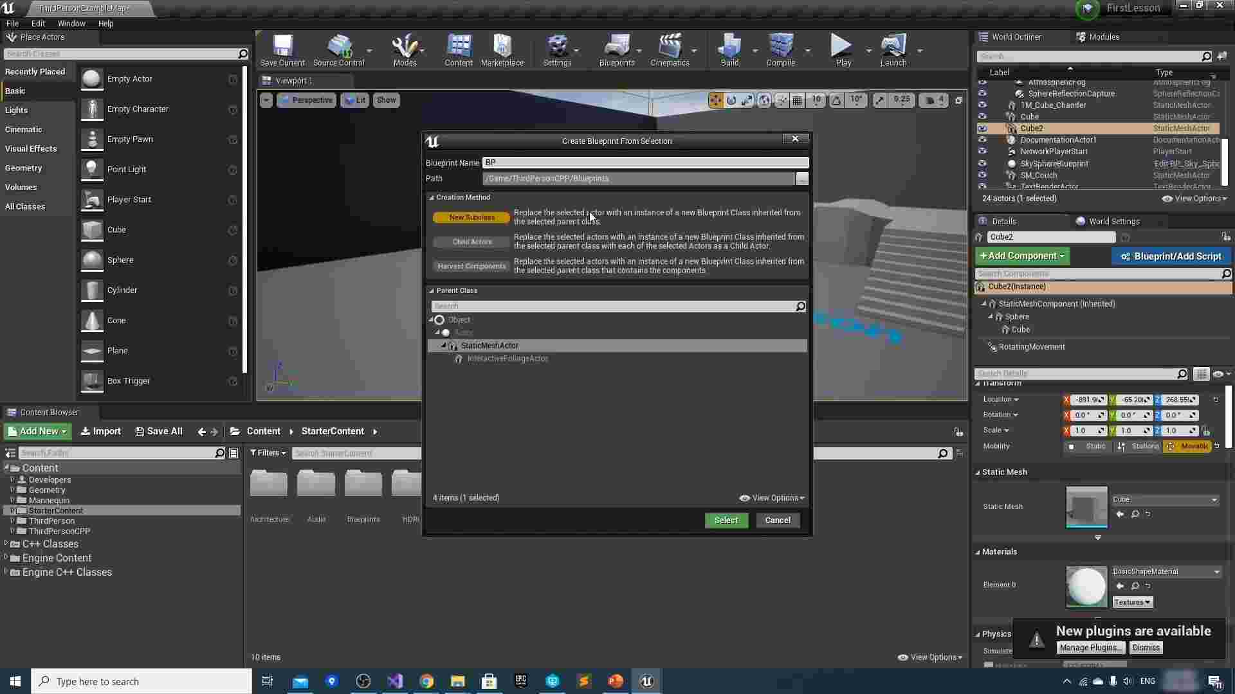Dismiss the new plugins notification
The width and height of the screenshot is (1235, 694).
1146,648
